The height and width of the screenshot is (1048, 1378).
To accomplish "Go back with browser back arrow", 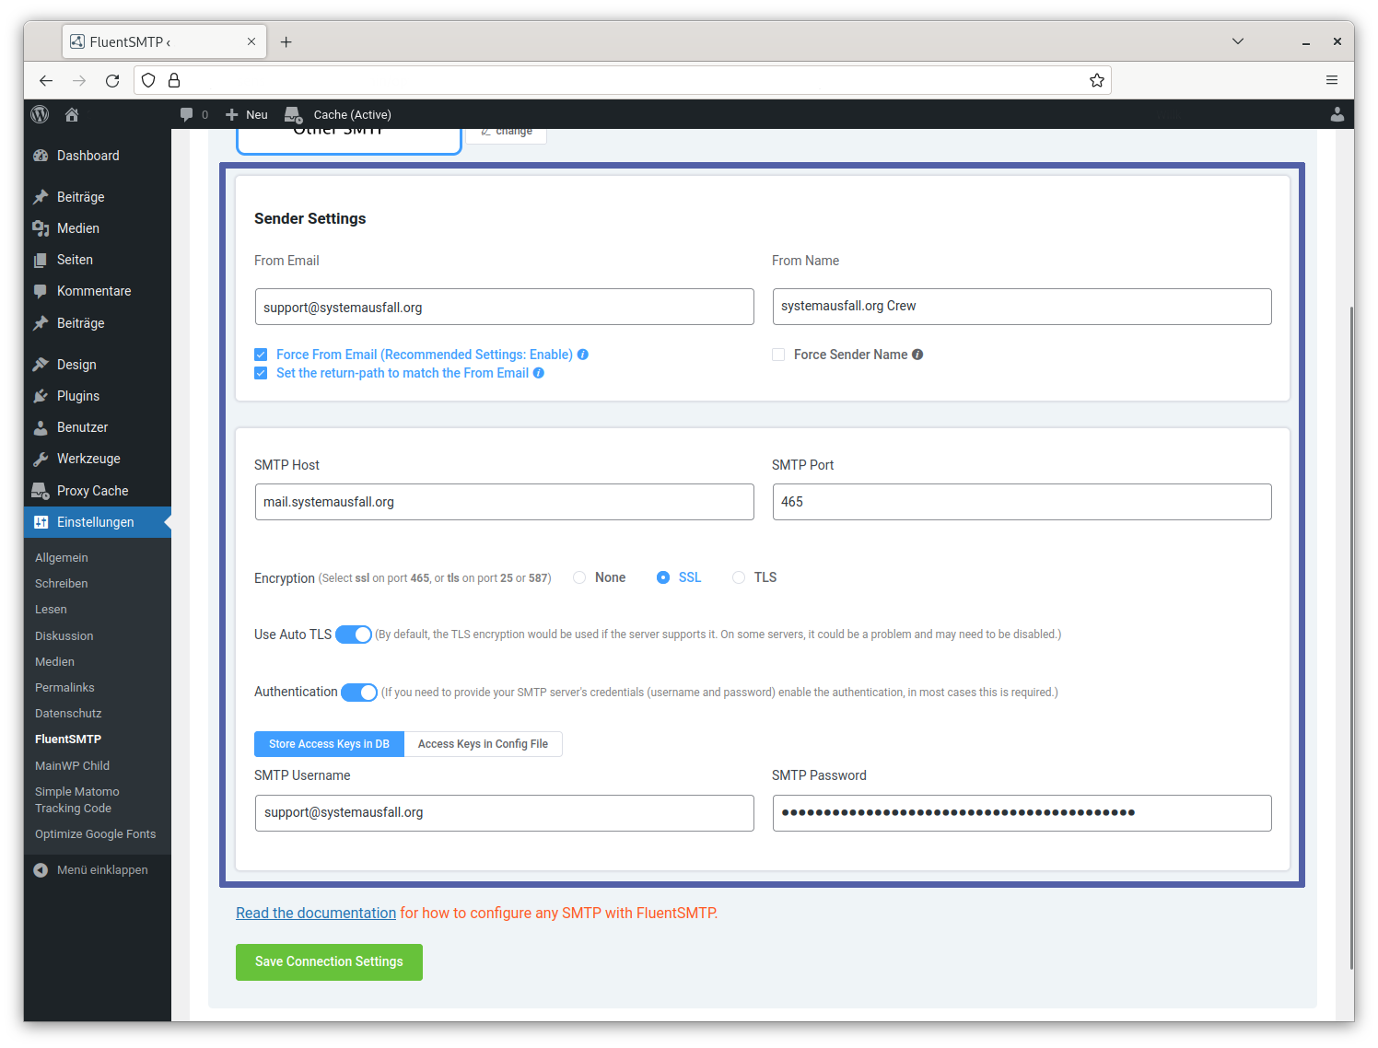I will pyautogui.click(x=46, y=80).
